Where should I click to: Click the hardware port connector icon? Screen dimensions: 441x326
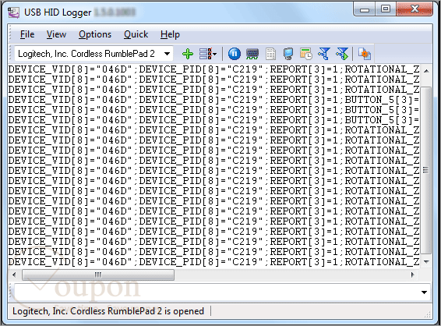252,54
